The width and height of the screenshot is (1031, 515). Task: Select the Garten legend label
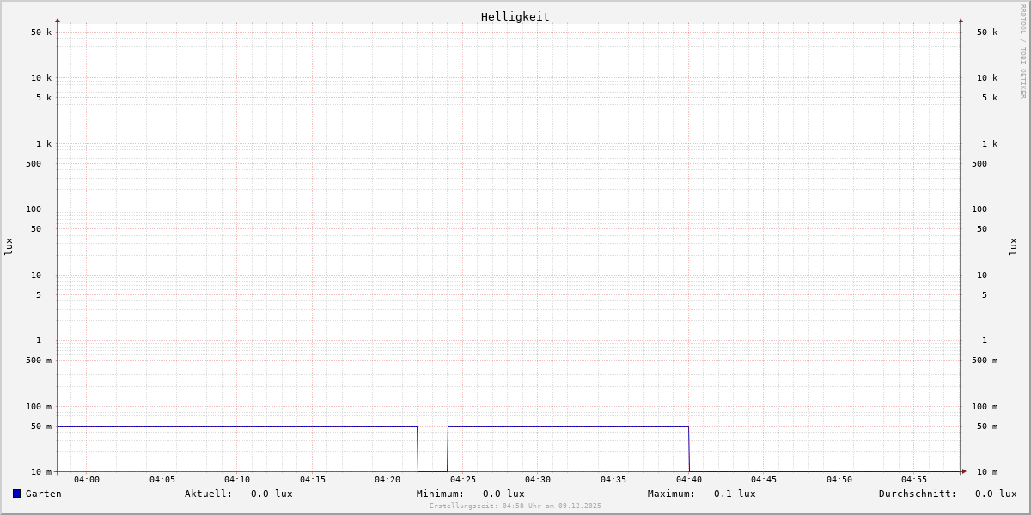coord(43,494)
